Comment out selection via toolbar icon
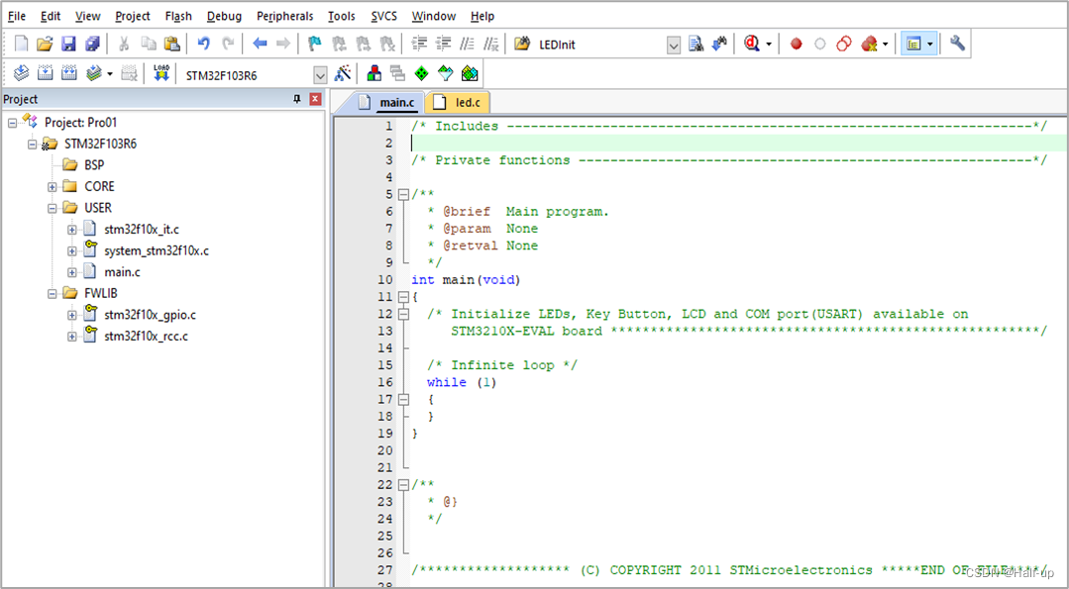The width and height of the screenshot is (1069, 589). click(467, 45)
